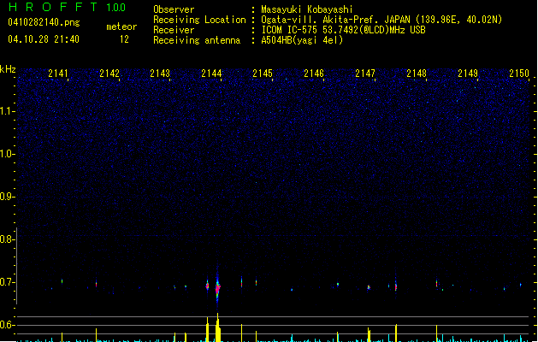Click the Observer field label
538x342 pixels.
174,9
